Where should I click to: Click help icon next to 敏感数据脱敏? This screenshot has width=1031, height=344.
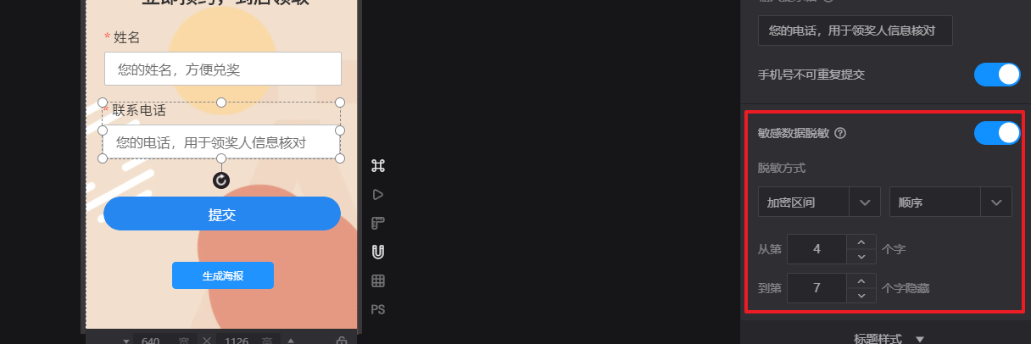(840, 133)
